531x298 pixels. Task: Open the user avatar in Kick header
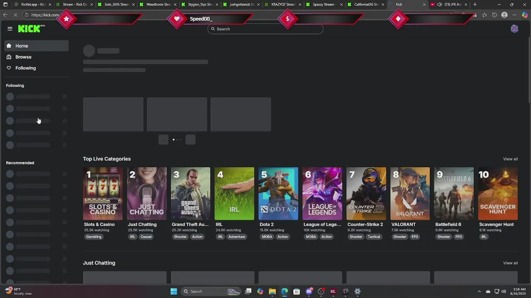click(514, 29)
